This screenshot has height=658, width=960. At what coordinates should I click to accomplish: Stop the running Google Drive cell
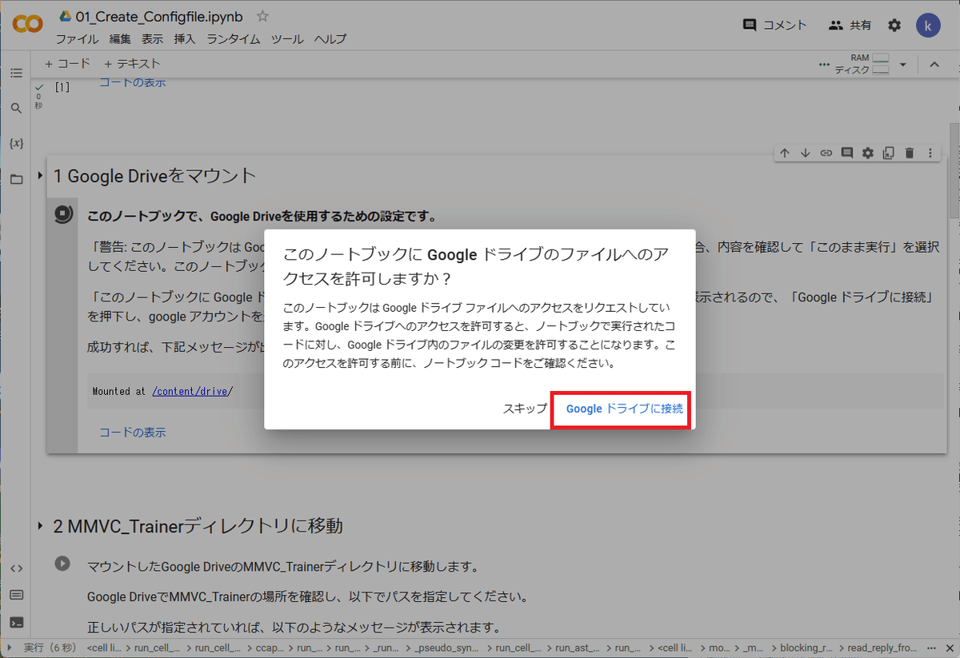pyautogui.click(x=63, y=214)
